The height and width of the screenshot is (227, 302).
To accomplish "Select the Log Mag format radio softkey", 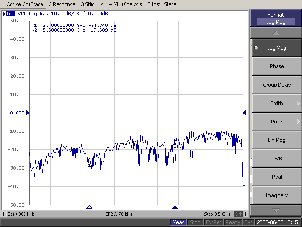I will tap(277, 48).
